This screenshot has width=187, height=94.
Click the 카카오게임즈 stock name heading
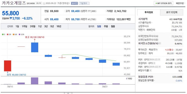pyautogui.click(x=14, y=3)
